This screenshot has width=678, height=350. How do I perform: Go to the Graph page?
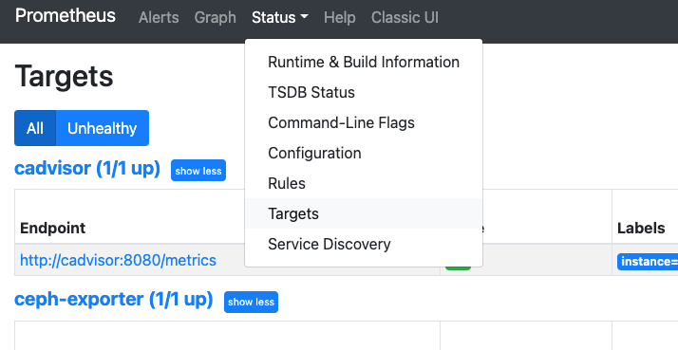tap(215, 18)
